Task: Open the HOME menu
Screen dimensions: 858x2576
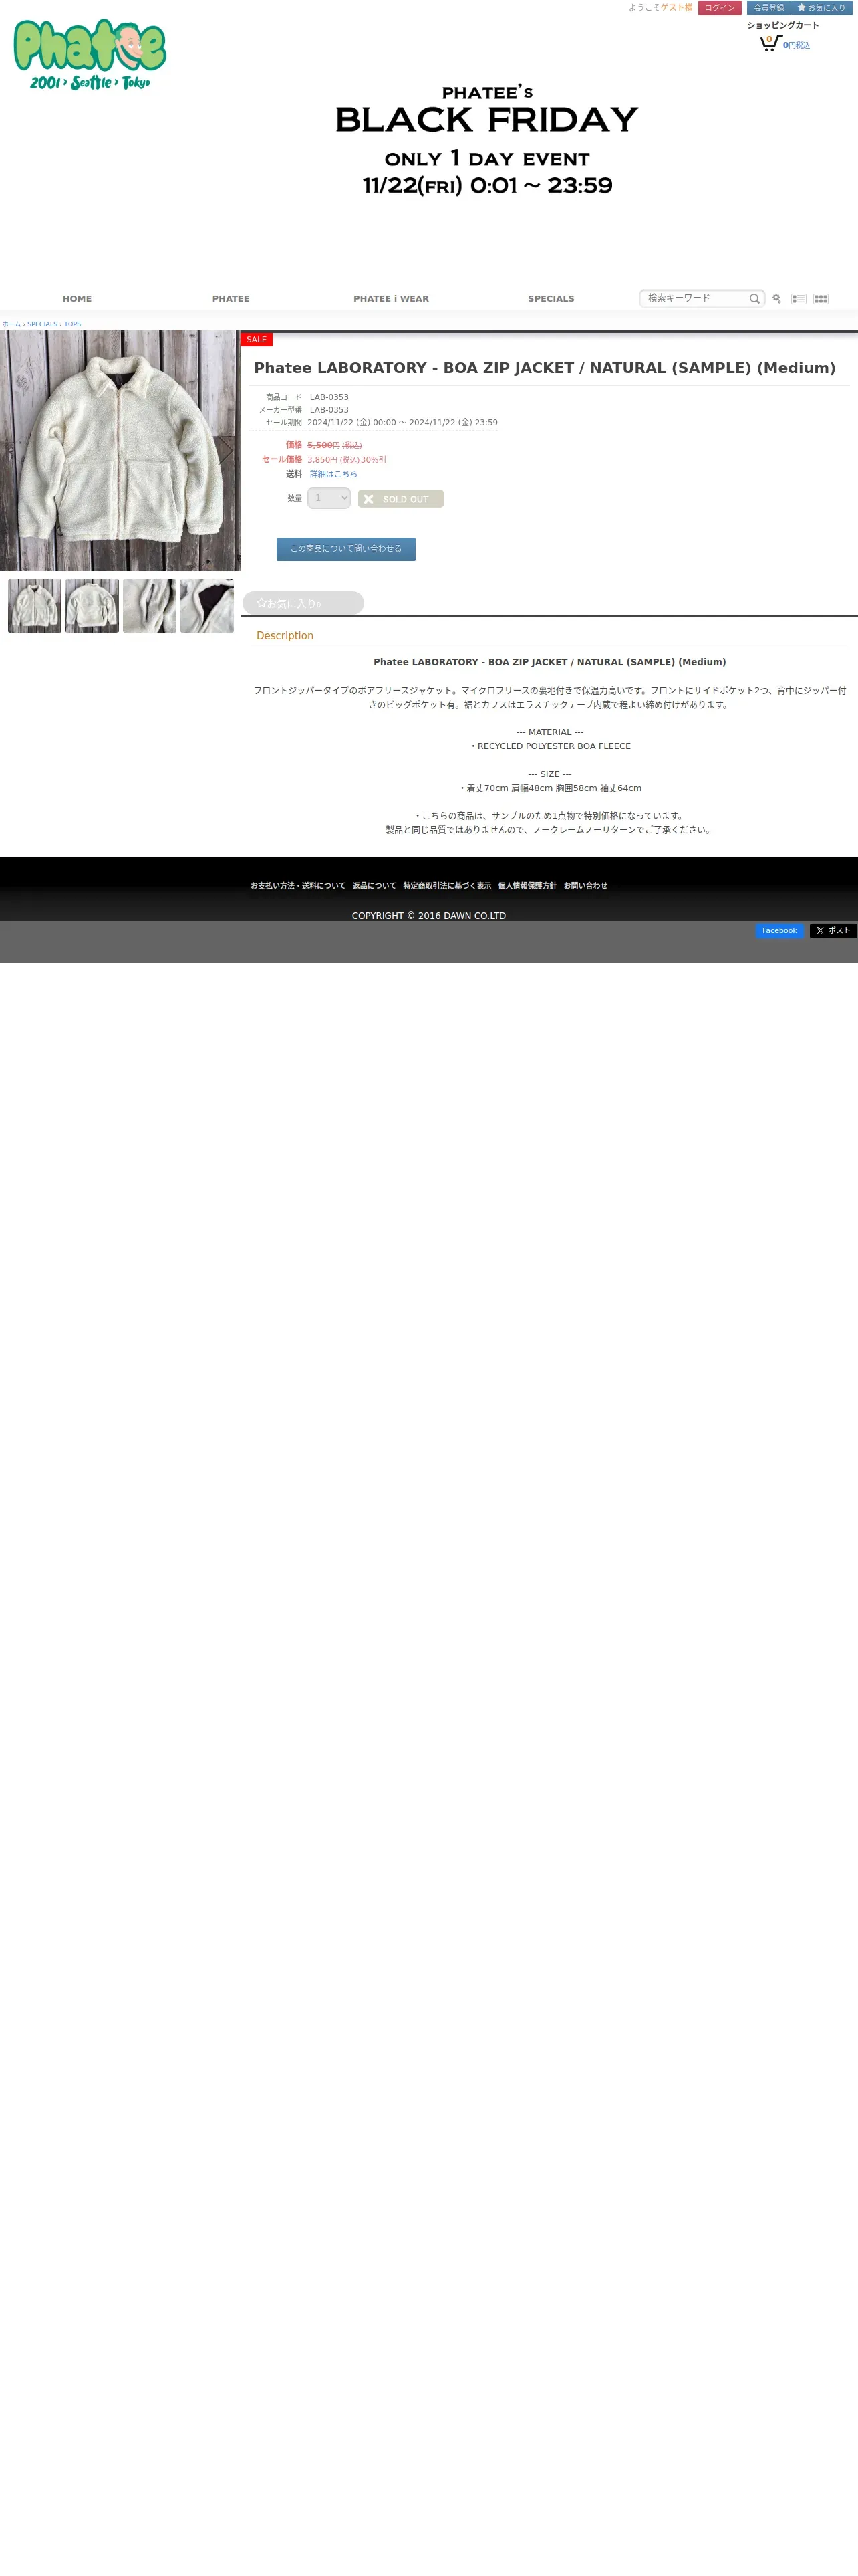Action: point(77,299)
